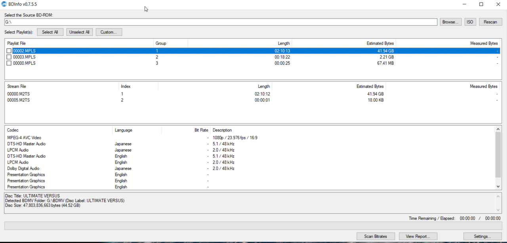This screenshot has height=243, width=507.
Task: Click the Bit Rate column header
Action: click(186, 130)
